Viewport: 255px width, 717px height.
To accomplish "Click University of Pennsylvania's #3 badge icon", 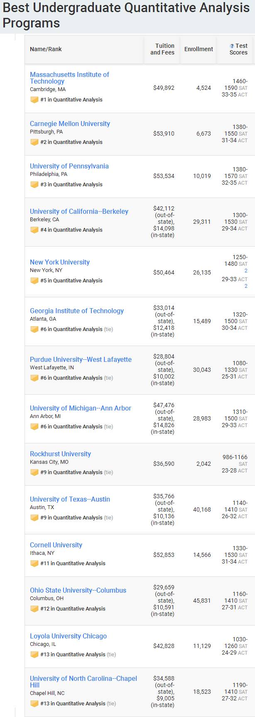I will (34, 185).
